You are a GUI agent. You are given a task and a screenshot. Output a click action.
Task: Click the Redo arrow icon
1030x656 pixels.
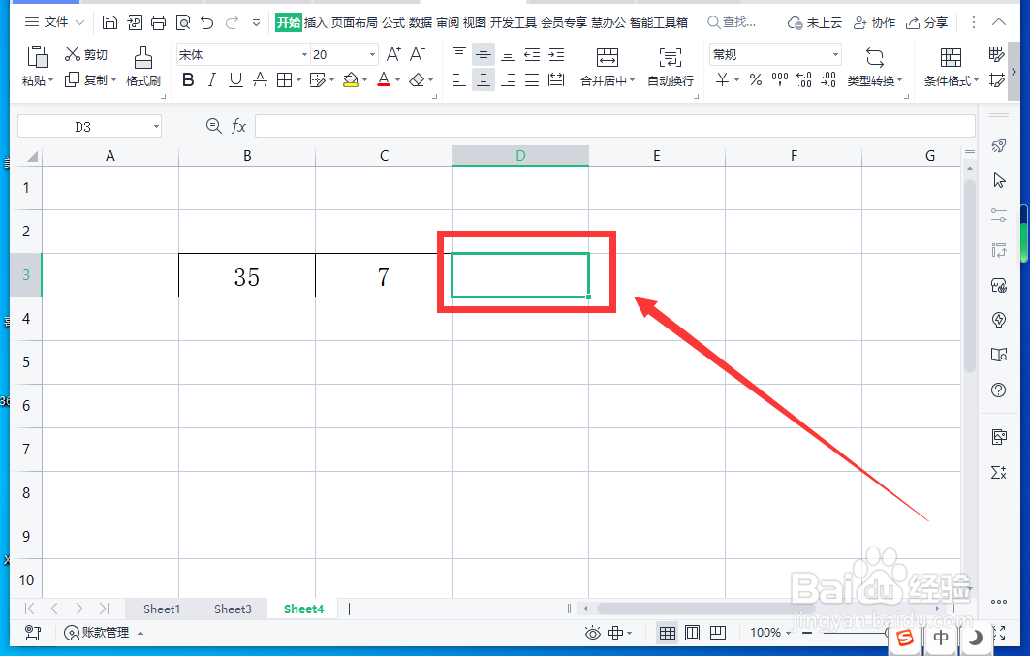[x=232, y=23]
